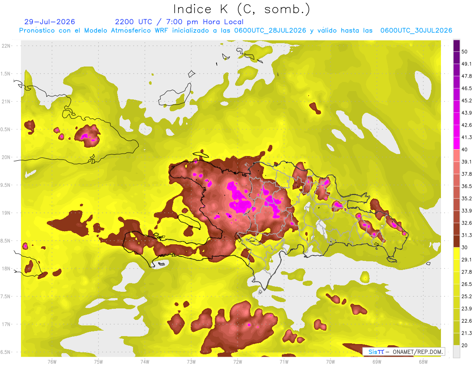This screenshot has width=475, height=367.
Task: Click the "Indice K (C, somb.)" chart title
Action: pyautogui.click(x=241, y=10)
